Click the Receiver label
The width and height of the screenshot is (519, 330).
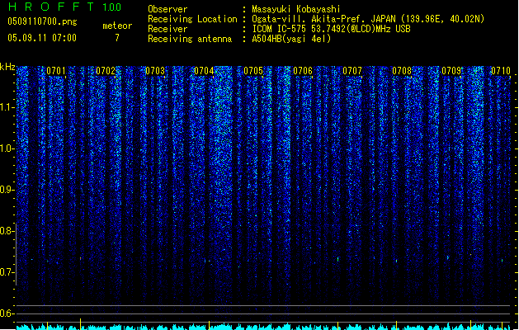point(167,29)
